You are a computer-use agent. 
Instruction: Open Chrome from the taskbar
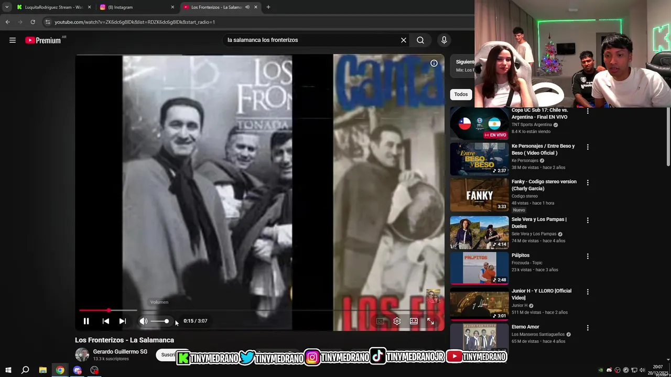tap(60, 370)
